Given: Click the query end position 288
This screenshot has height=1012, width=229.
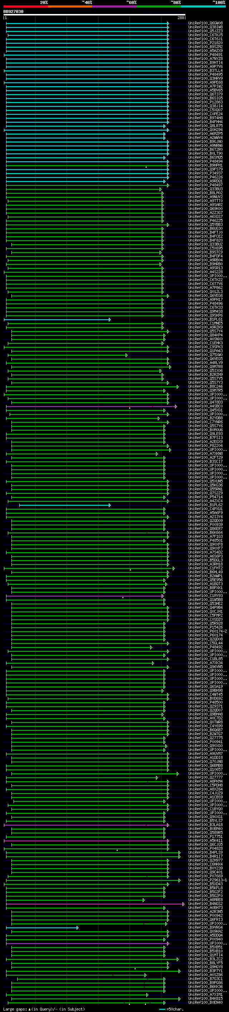Looking at the screenshot, I should tap(180, 18).
